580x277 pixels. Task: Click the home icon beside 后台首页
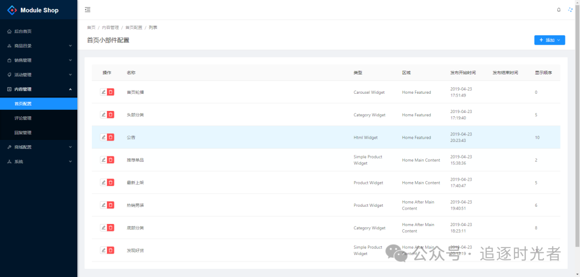9,32
